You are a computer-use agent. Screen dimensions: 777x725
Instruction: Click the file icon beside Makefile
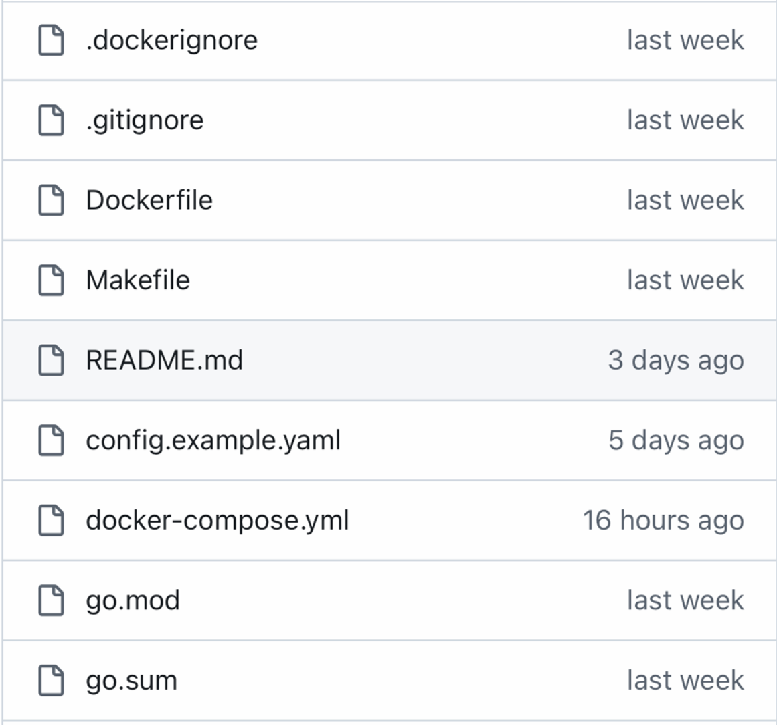[x=51, y=280]
